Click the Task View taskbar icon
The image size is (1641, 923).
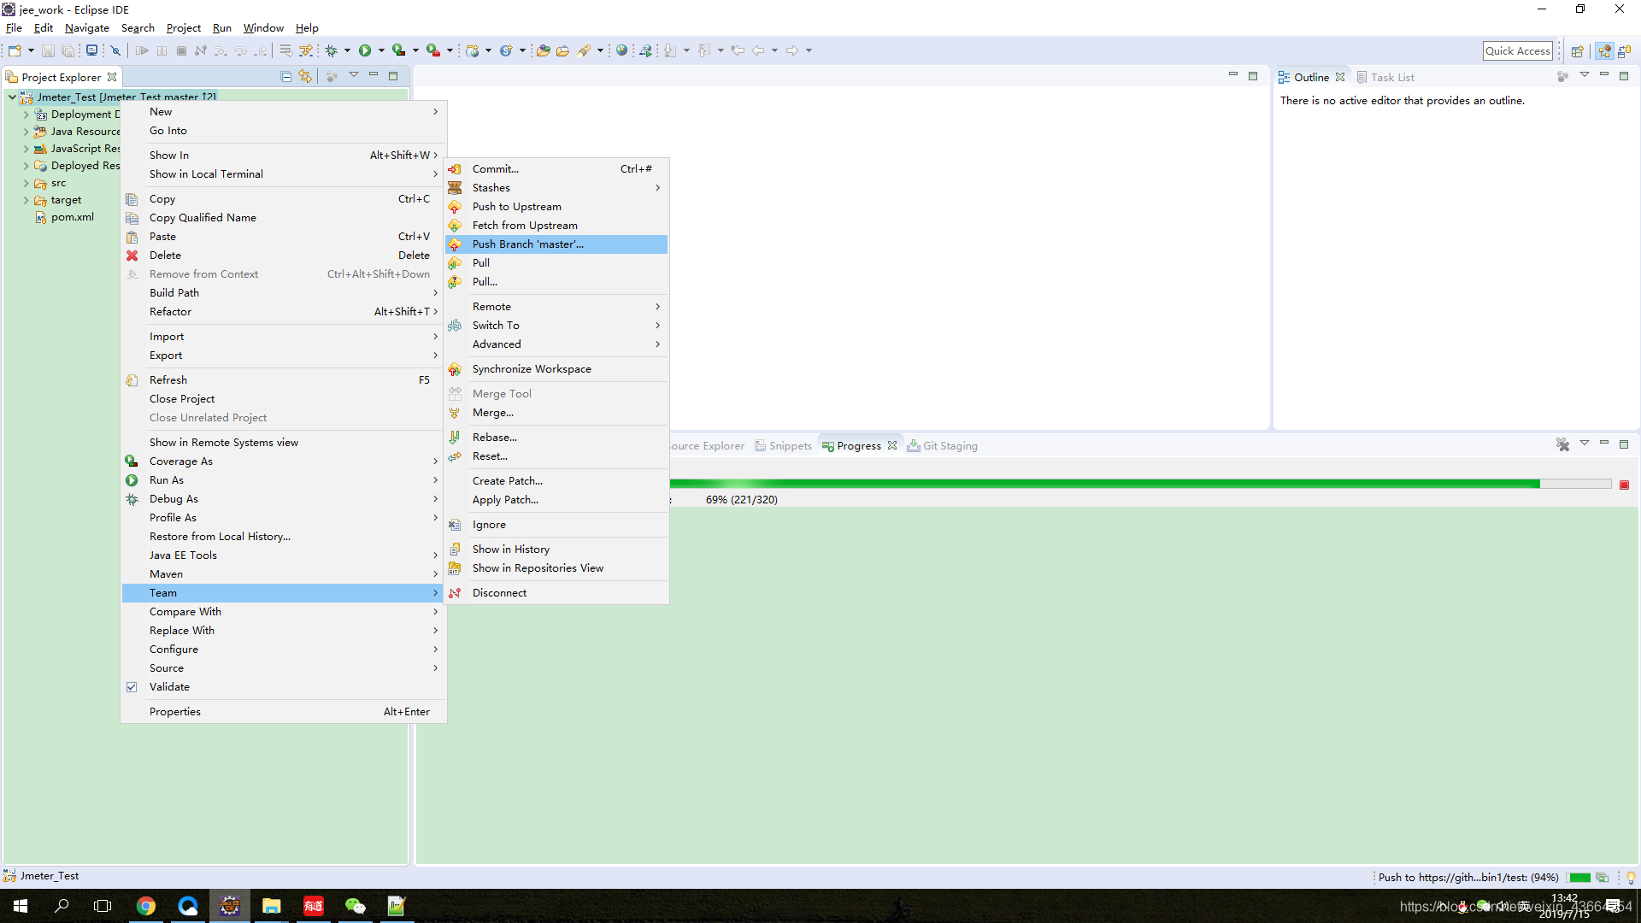(103, 906)
